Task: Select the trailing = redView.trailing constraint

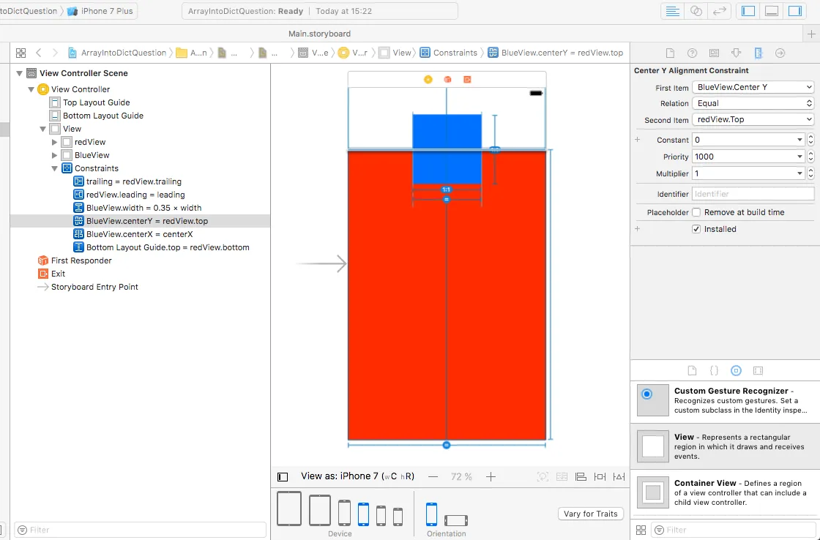Action: coord(134,181)
